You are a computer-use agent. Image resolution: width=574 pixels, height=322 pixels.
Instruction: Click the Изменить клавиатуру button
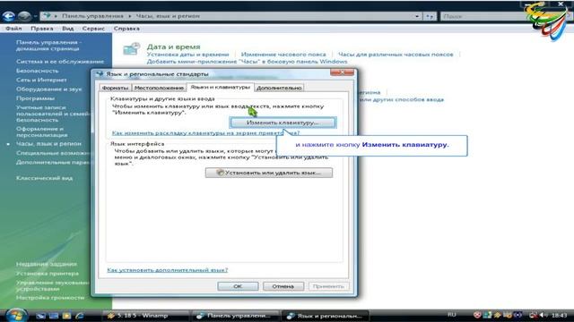pos(283,123)
